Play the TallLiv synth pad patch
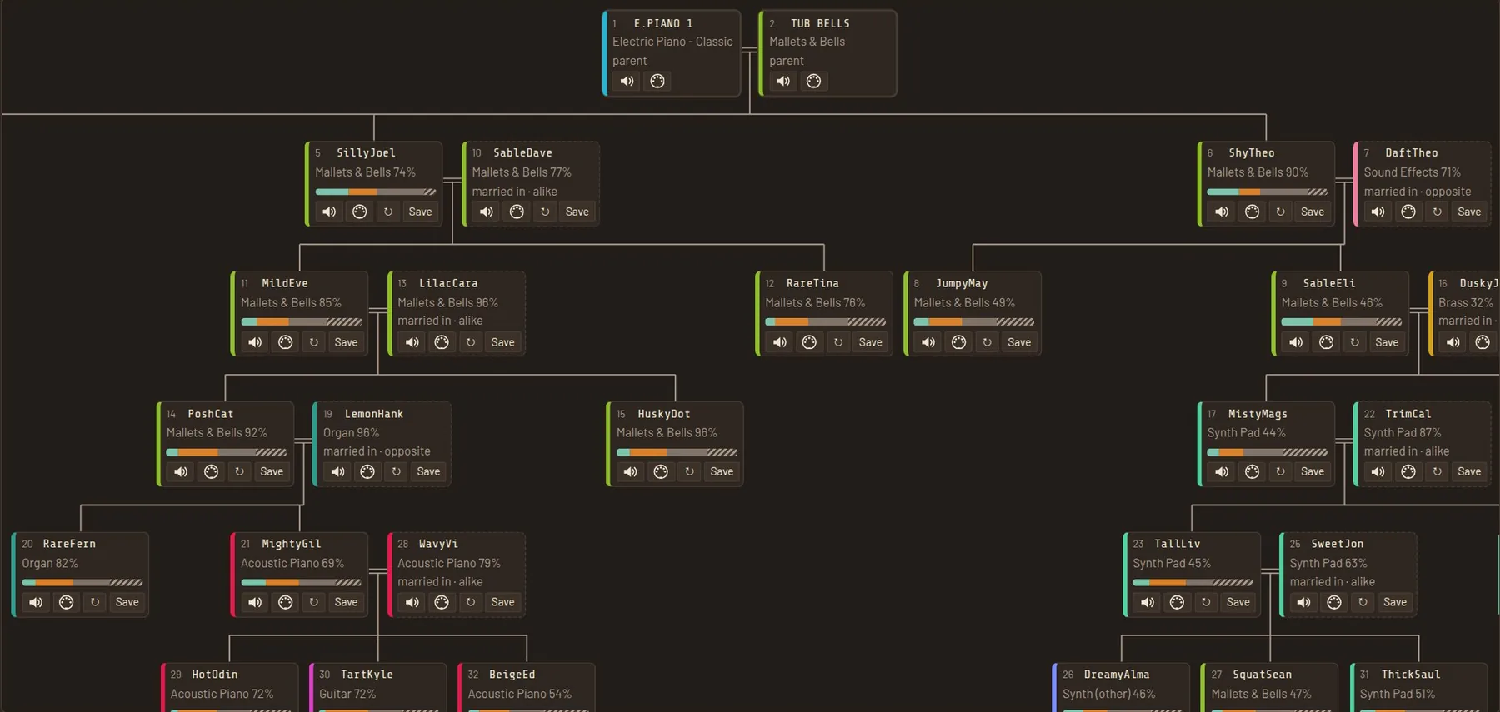1500x712 pixels. click(x=1147, y=602)
